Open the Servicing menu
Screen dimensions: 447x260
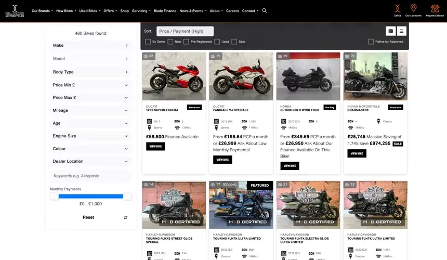click(x=141, y=11)
